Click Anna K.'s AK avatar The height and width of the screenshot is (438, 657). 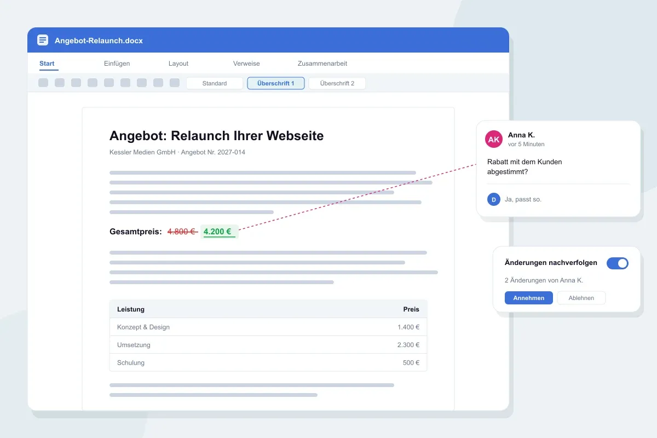click(x=494, y=139)
